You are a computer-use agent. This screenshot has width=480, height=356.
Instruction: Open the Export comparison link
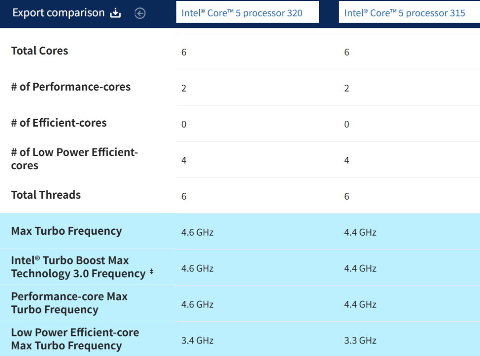tap(59, 13)
